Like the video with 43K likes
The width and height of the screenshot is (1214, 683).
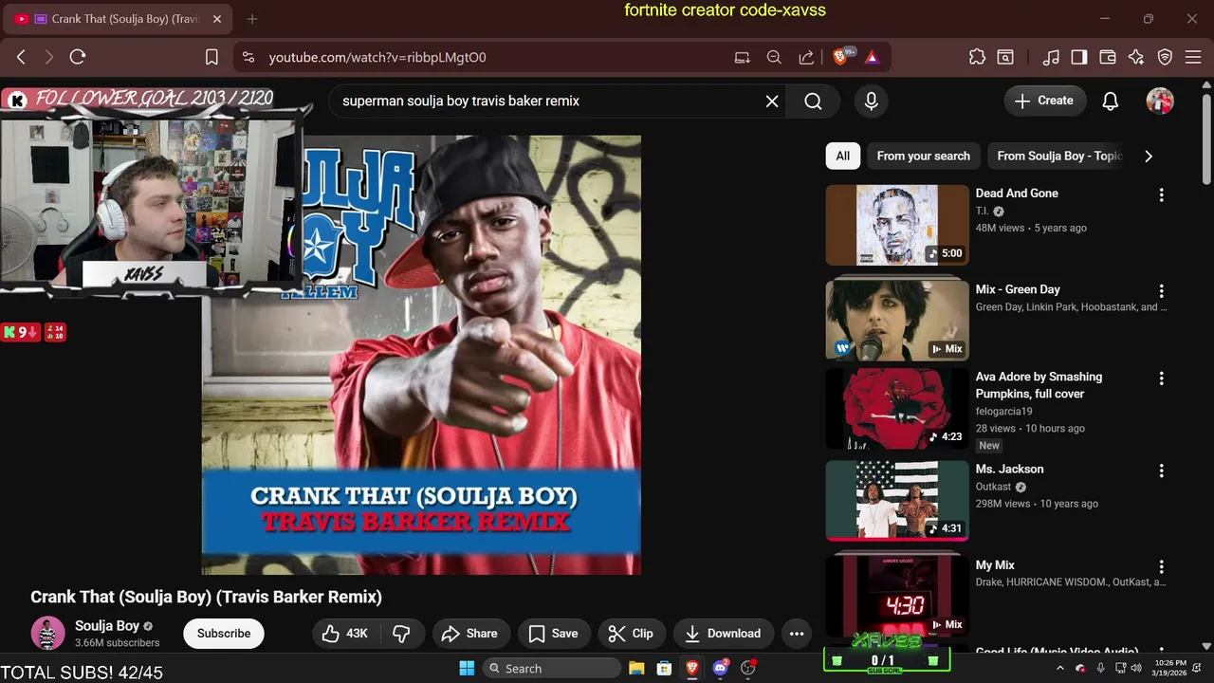point(345,634)
